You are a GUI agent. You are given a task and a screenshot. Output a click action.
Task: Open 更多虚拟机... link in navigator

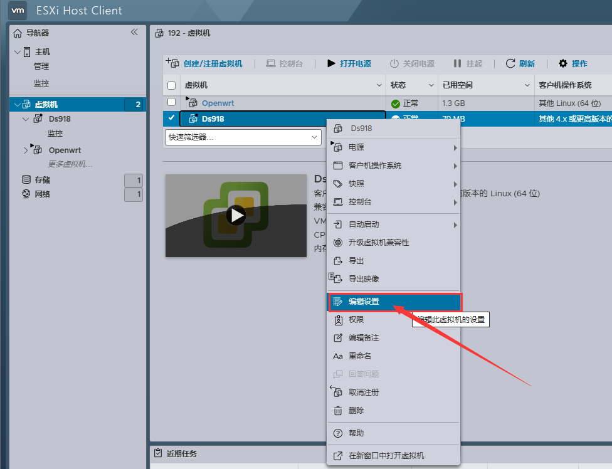70,164
